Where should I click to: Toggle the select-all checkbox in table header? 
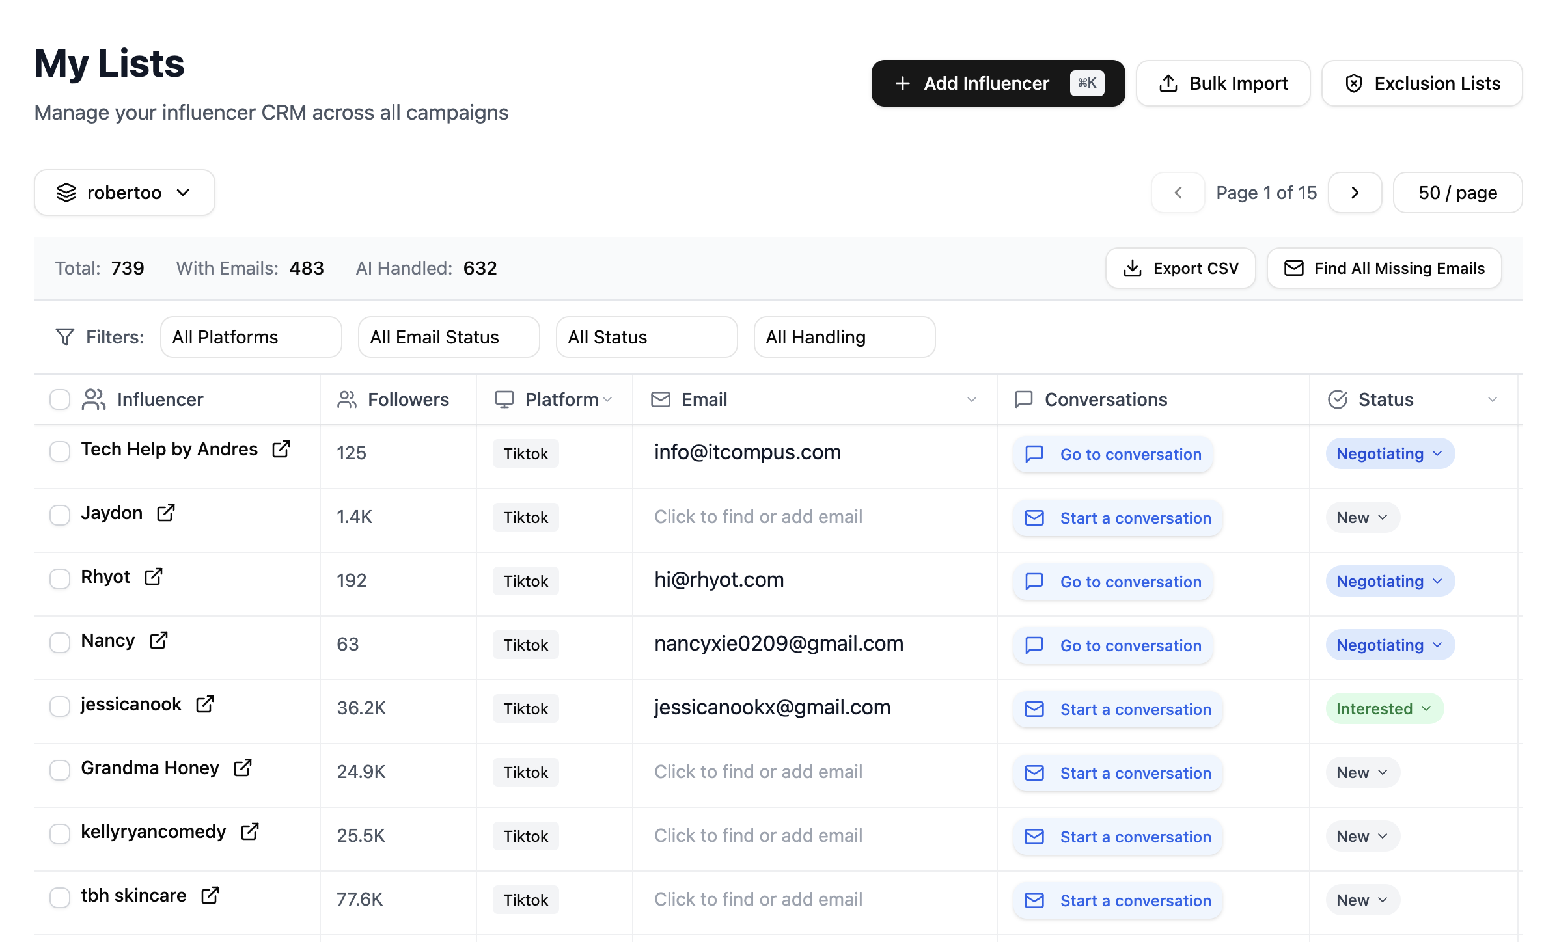click(59, 399)
